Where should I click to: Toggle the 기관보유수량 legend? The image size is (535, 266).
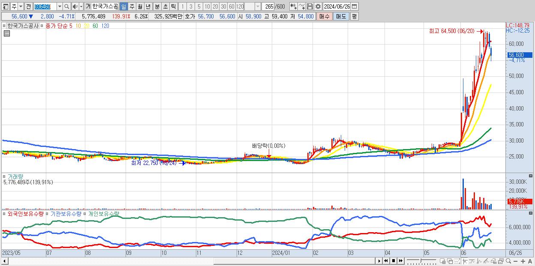[x=66, y=213]
